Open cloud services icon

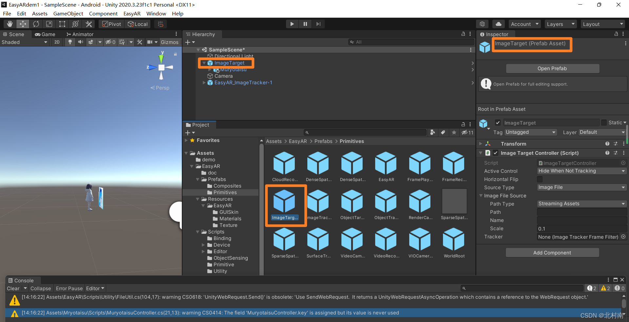pos(498,24)
